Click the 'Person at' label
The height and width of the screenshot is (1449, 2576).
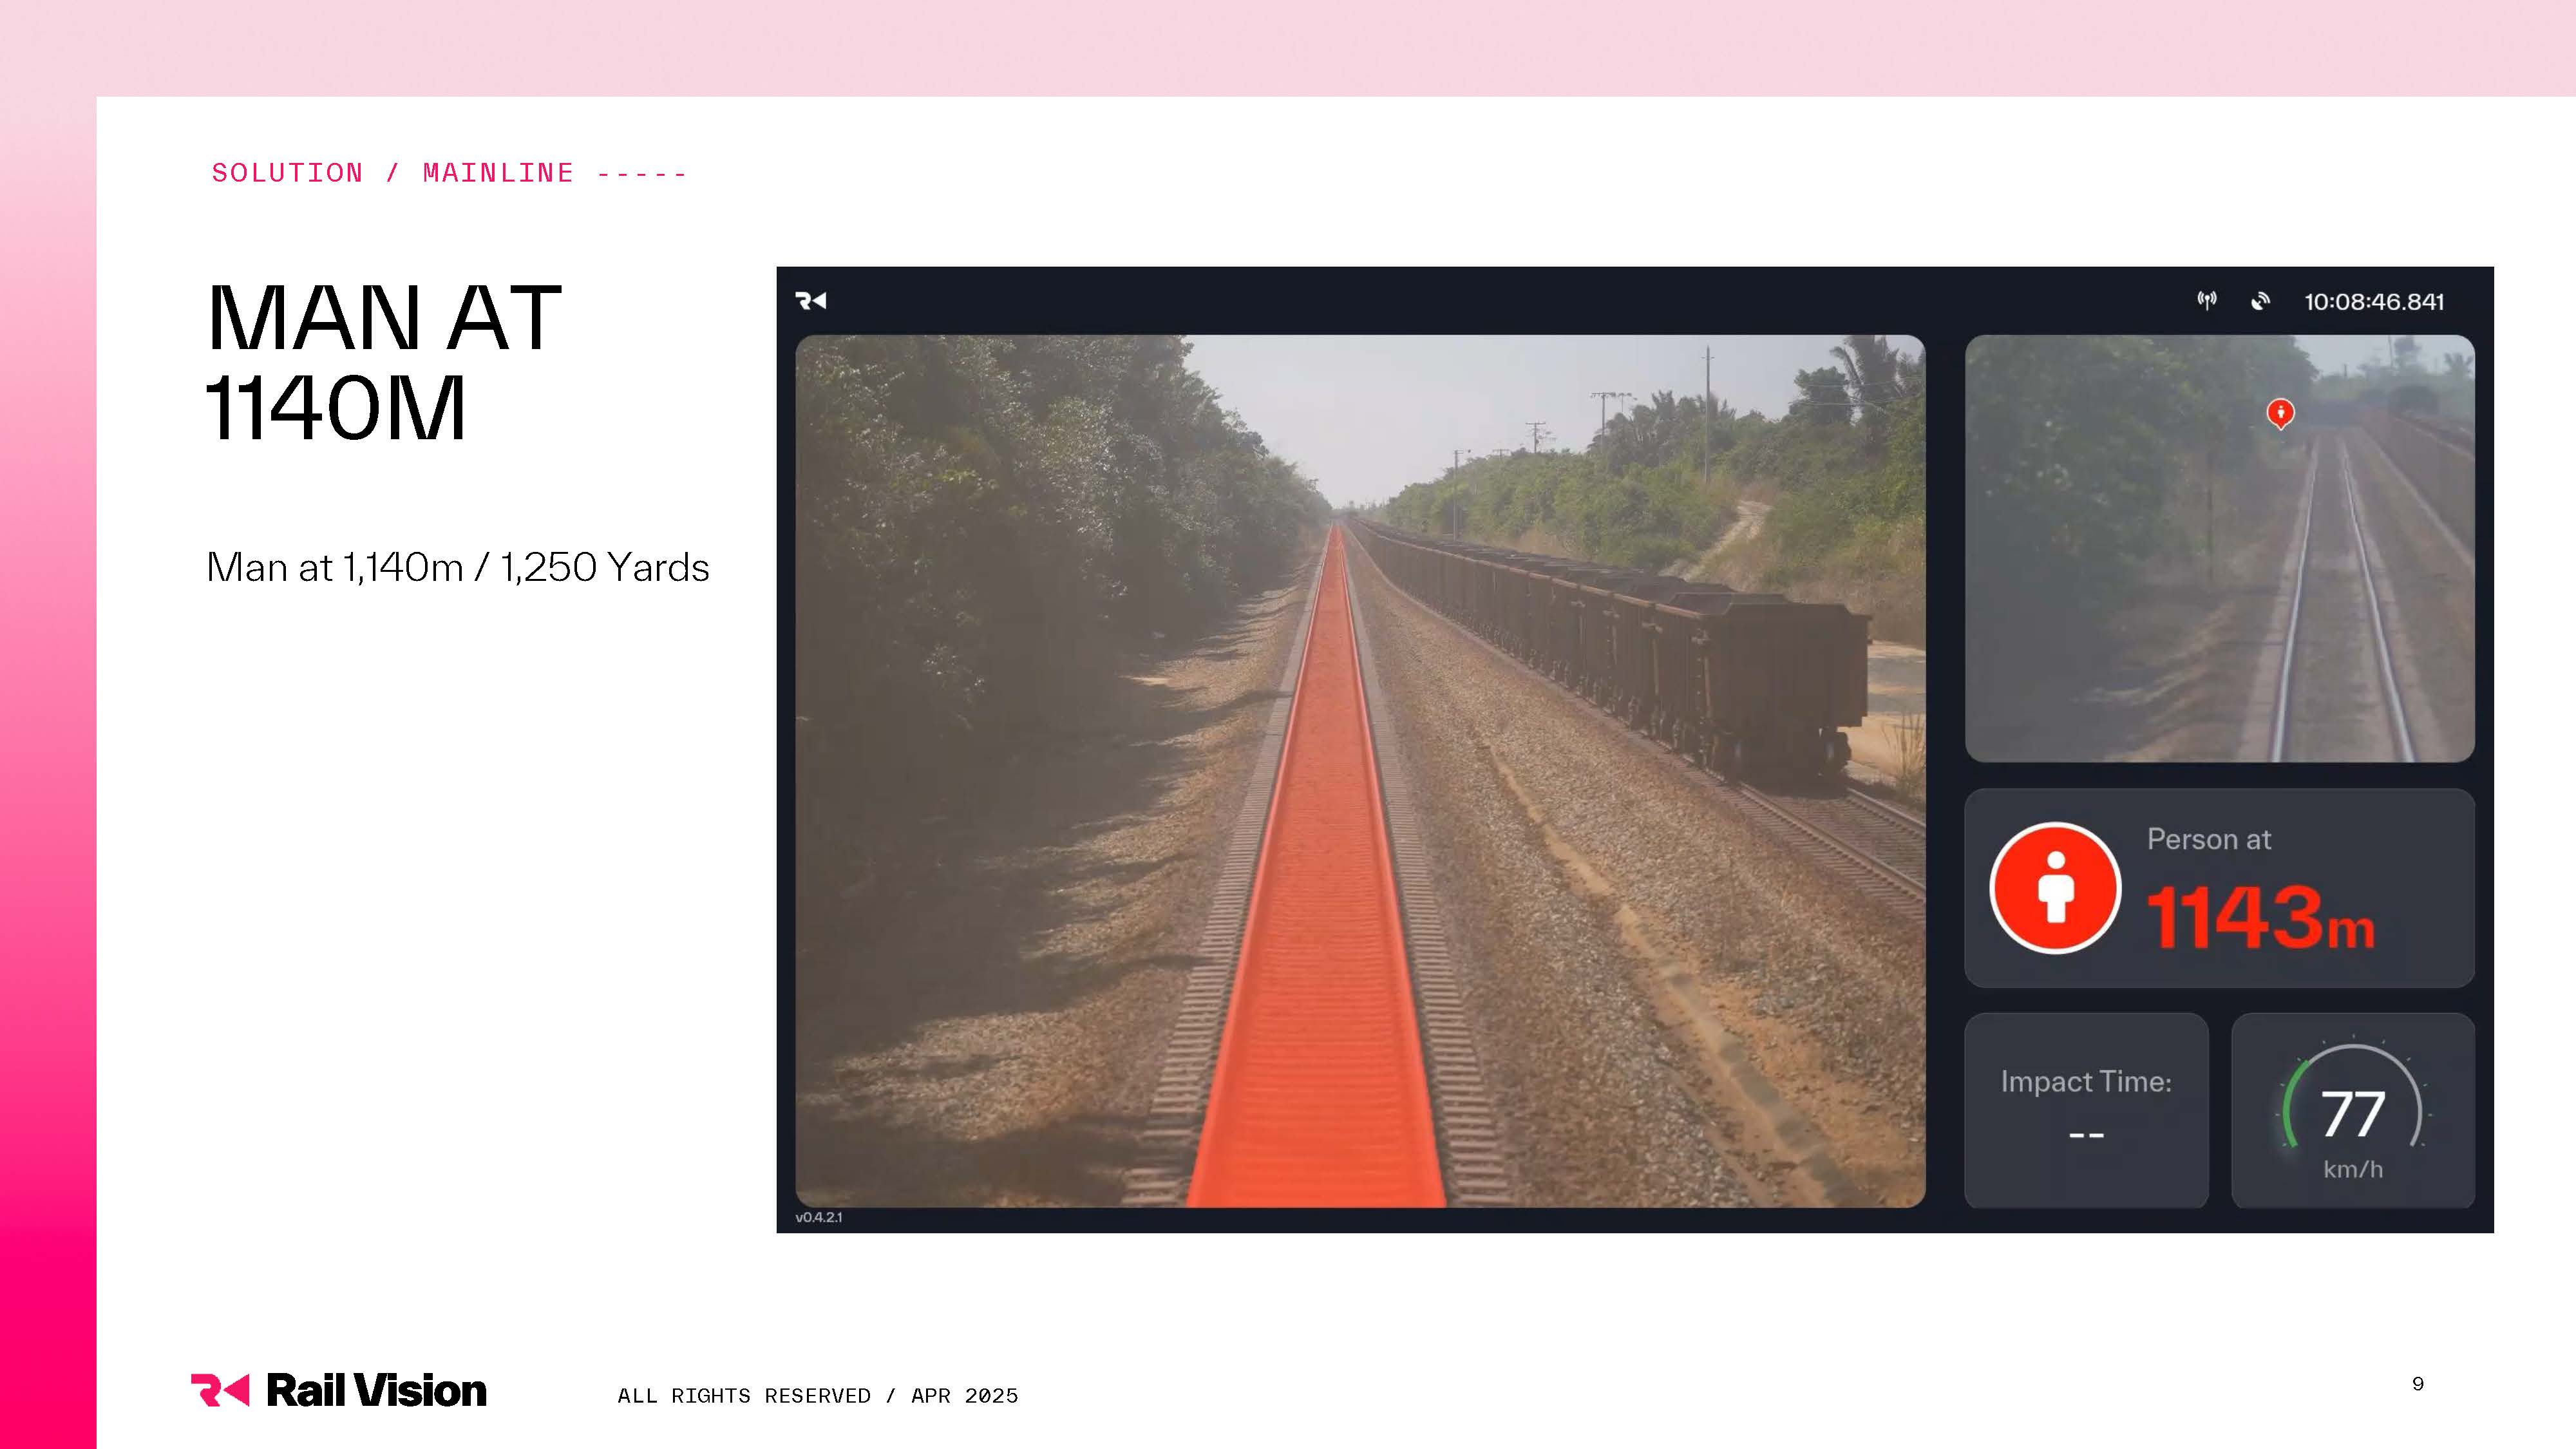pyautogui.click(x=2209, y=839)
